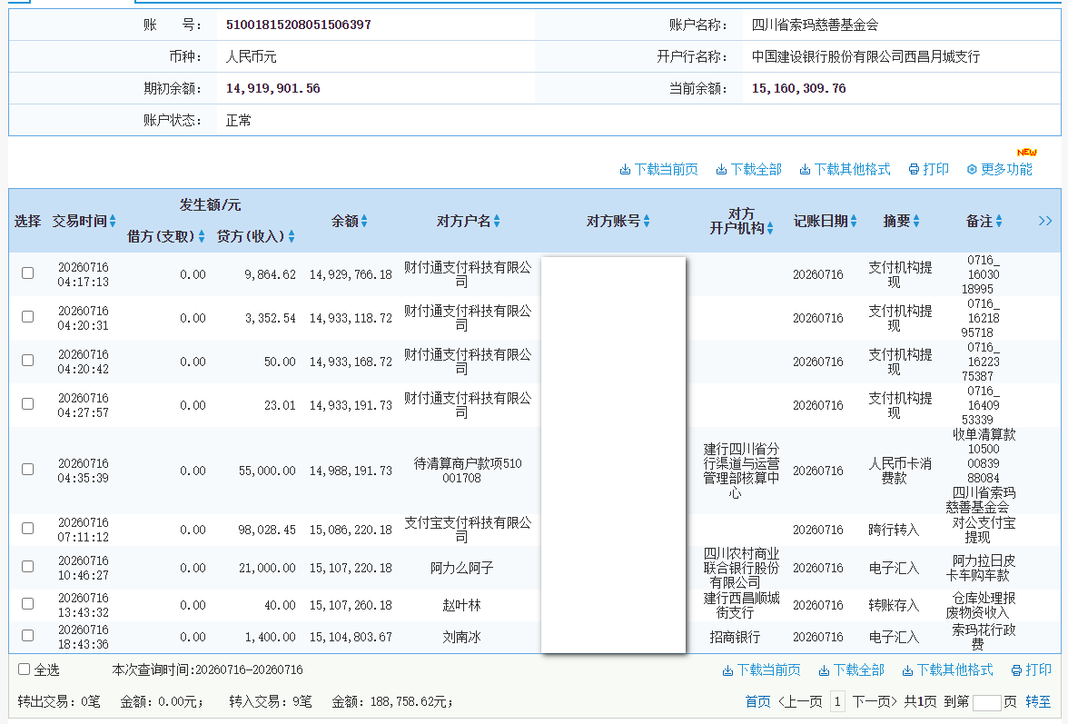The height and width of the screenshot is (724, 1068).
Task: Click the bottom printer icon
Action: [1016, 671]
